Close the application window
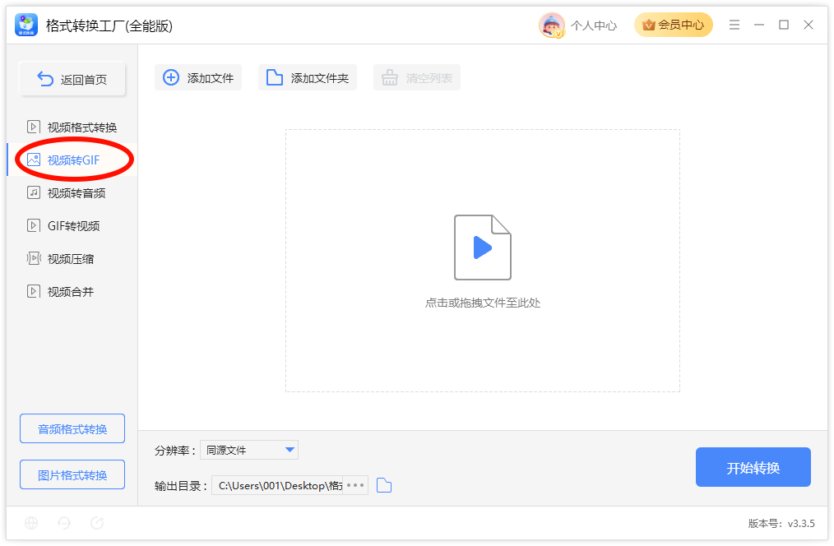Viewport: 834px width, 546px height. (x=809, y=25)
